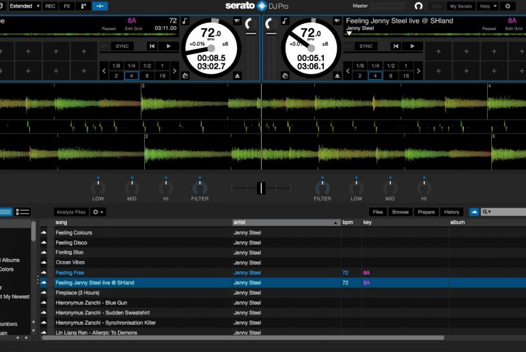Viewport: 526px width, 352px height.
Task: Click the cloud icon beside Feeling Disco
Action: (44, 242)
